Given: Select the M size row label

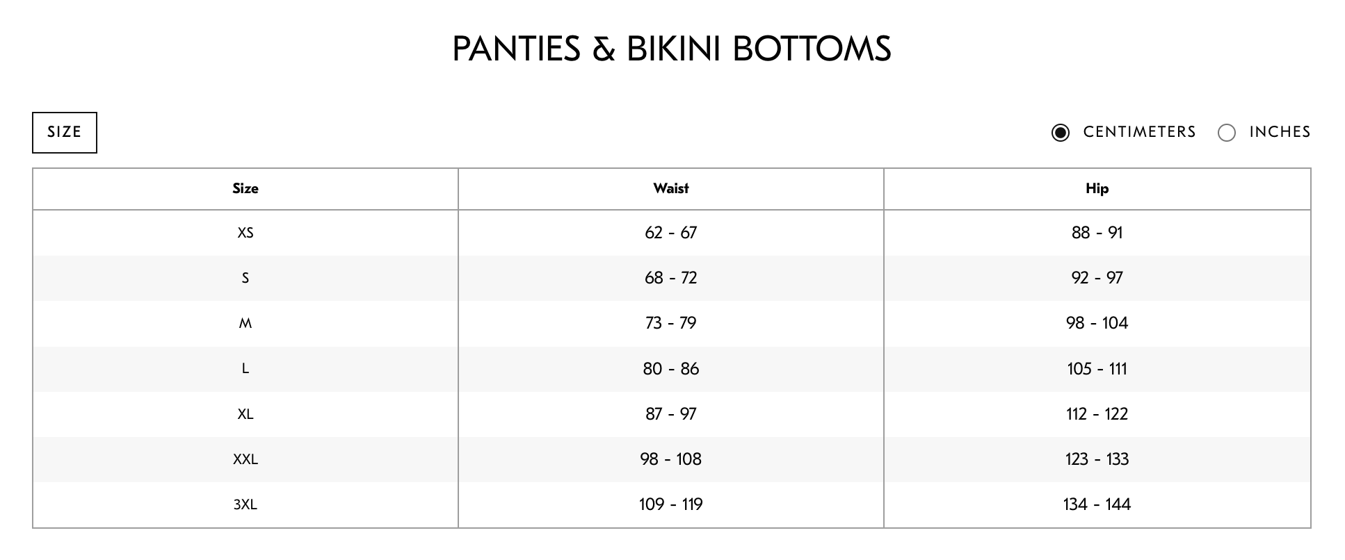Looking at the screenshot, I should 245,323.
